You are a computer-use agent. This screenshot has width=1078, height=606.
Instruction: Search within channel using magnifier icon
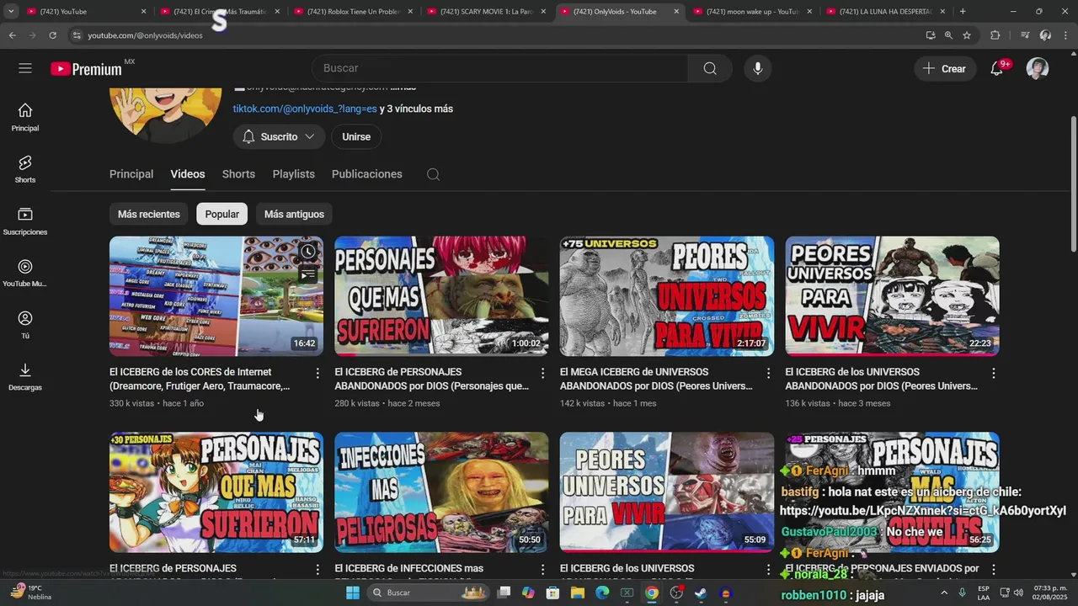(x=433, y=174)
